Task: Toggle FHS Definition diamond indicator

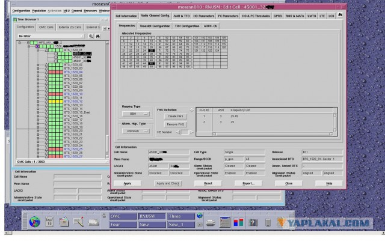Action: (192, 110)
